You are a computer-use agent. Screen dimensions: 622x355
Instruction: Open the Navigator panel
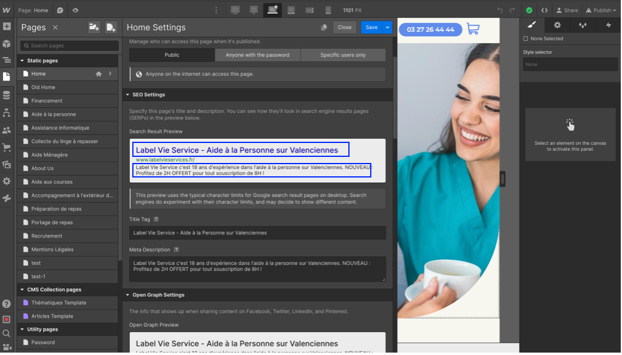6,60
